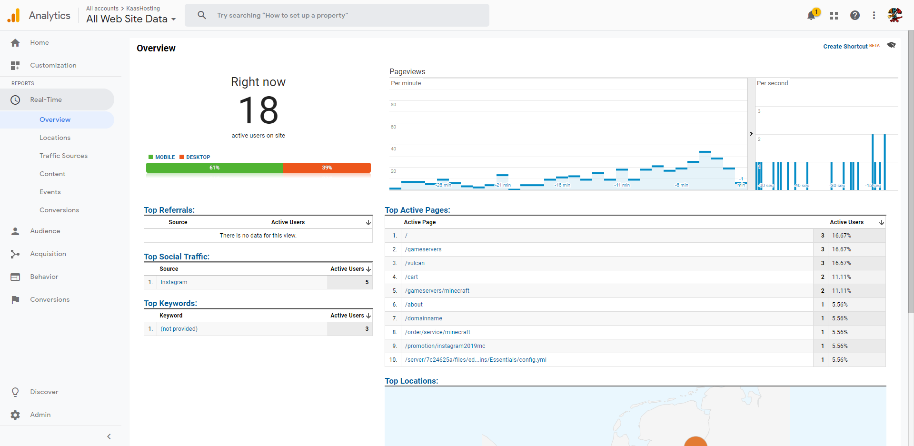Click the graduation cap education icon
The image size is (914, 446).
click(x=892, y=45)
